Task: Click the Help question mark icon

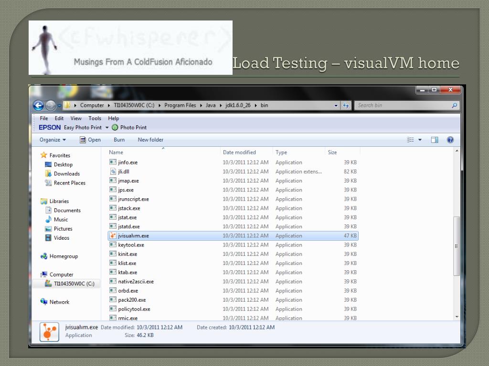Action: [x=450, y=140]
